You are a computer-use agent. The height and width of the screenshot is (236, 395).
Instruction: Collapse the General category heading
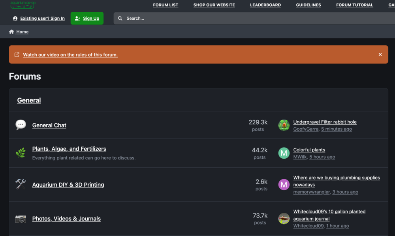(29, 100)
